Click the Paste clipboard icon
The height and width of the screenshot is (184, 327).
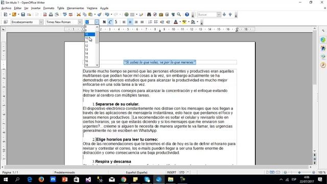pyautogui.click(x=90, y=14)
